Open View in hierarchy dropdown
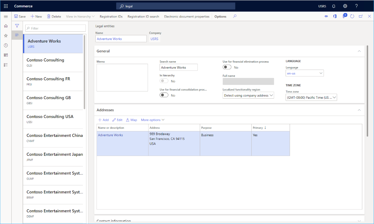374x224 pixels. pos(80,16)
